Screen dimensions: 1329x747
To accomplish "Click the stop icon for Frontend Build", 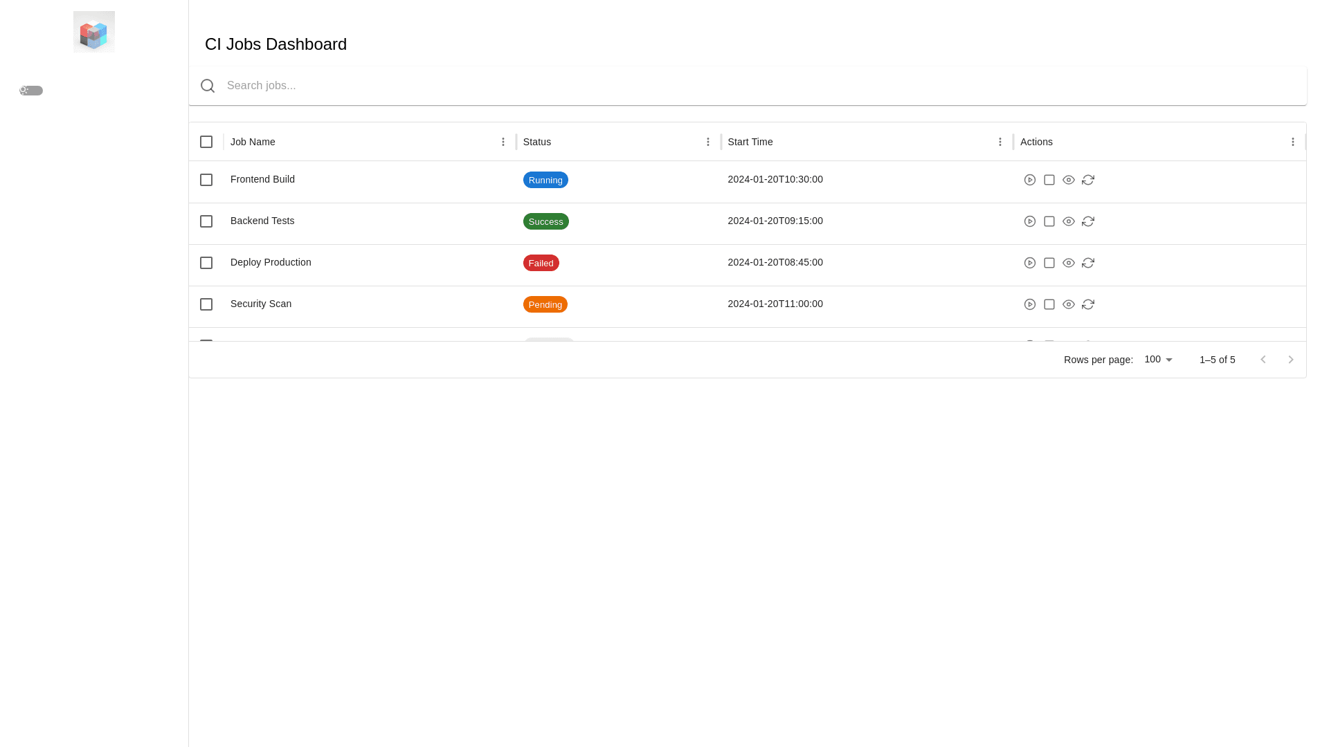I will 1049,180.
